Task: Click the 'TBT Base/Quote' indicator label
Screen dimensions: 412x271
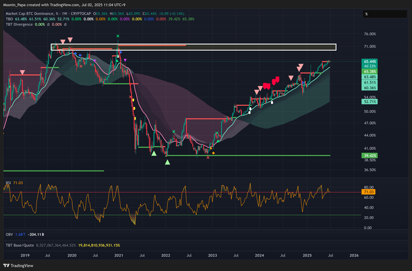Action: tap(20, 245)
